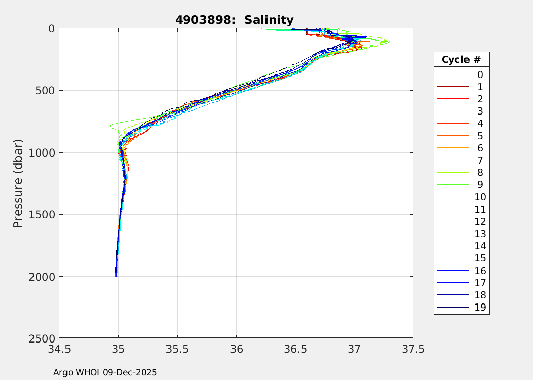Click the plot title '4903898: Salinity'
The image size is (533, 380).
234,20
